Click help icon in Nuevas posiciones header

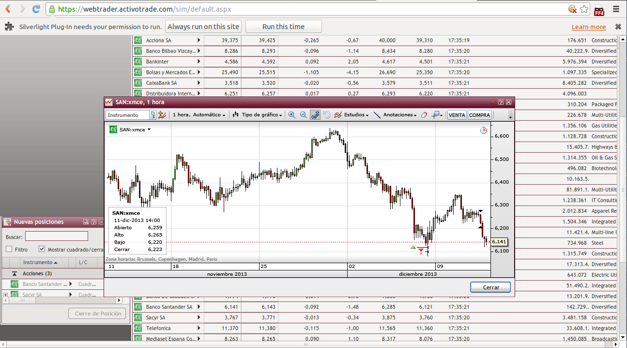tap(93, 221)
